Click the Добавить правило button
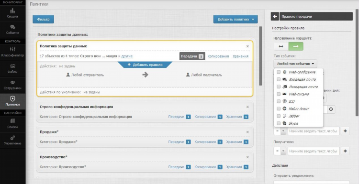 pyautogui.click(x=145, y=65)
